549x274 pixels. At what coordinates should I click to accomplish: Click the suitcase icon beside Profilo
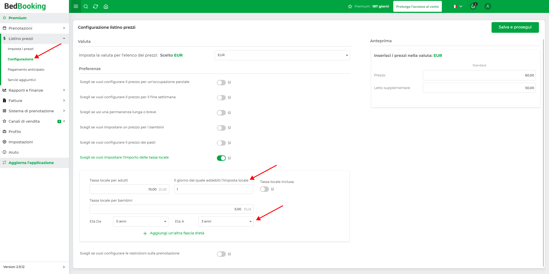pyautogui.click(x=4, y=132)
